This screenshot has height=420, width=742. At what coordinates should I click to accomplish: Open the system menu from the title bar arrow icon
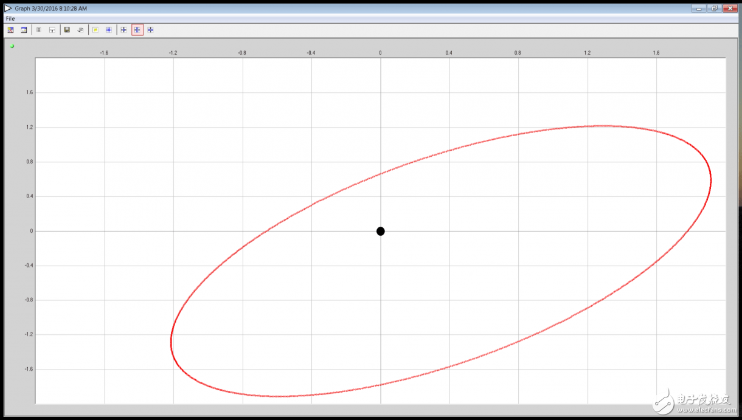[x=8, y=9]
